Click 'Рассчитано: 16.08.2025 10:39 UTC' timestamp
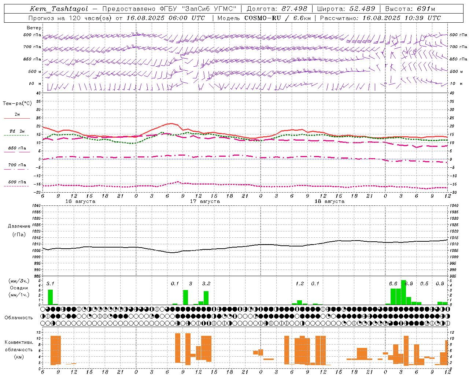Viewport: 469px width, 375px height. click(380, 18)
